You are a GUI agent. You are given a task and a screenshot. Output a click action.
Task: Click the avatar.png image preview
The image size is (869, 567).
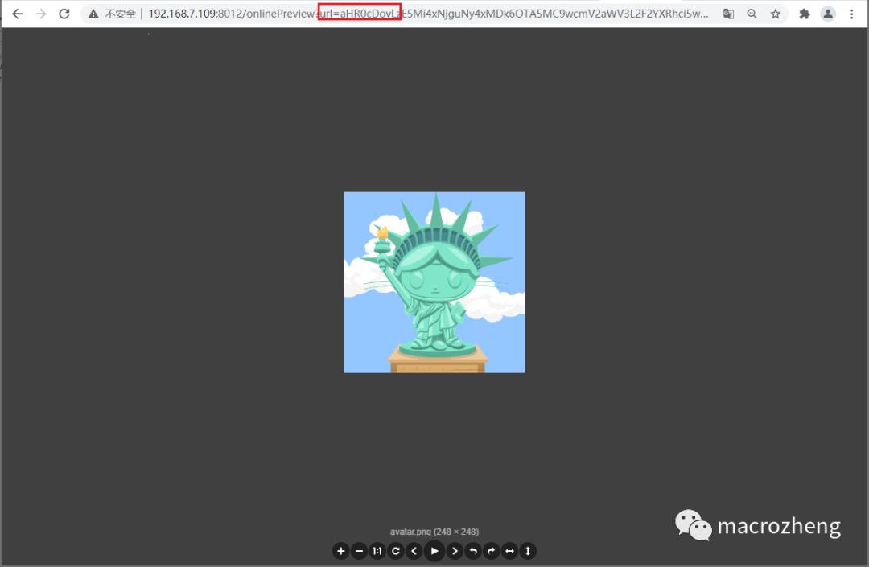coord(434,282)
